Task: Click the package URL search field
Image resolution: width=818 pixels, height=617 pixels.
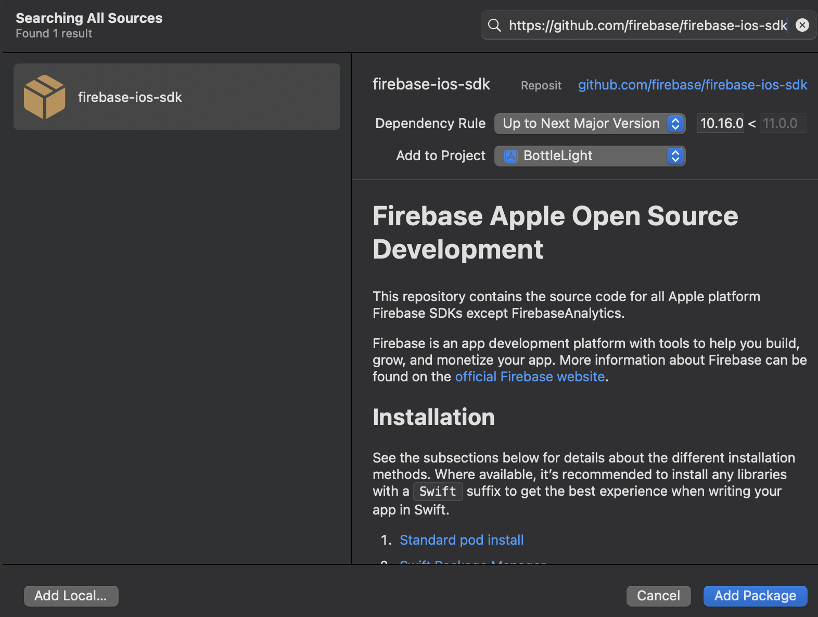Action: coord(648,25)
